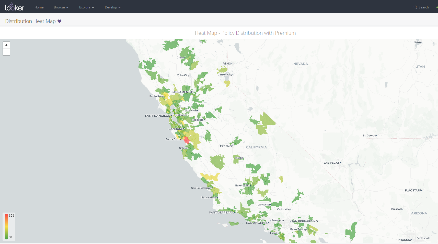Screen dimensions: 438x244
Task: Click the heat map color legend gradient
Action: (x=6, y=226)
